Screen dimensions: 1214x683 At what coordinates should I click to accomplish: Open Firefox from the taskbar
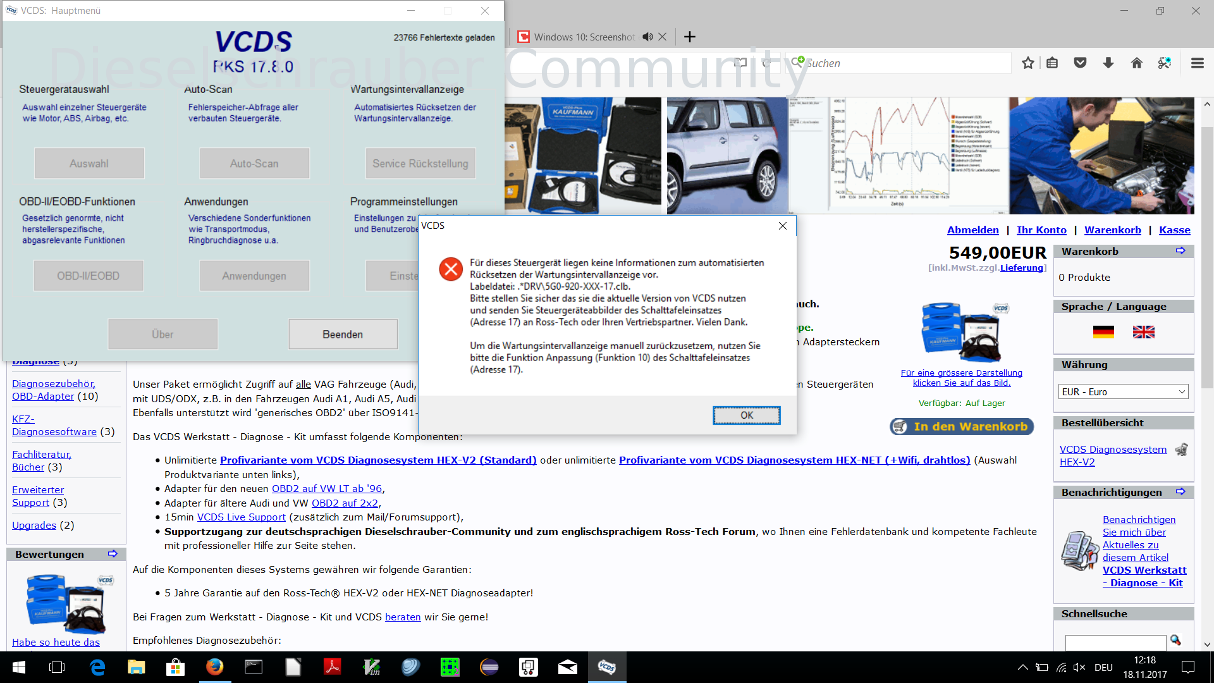pos(214,667)
